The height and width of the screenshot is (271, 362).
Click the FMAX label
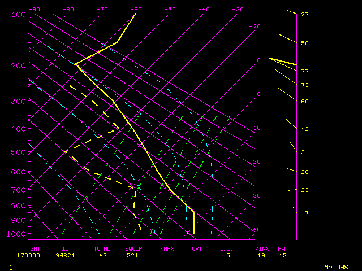pos(166,248)
